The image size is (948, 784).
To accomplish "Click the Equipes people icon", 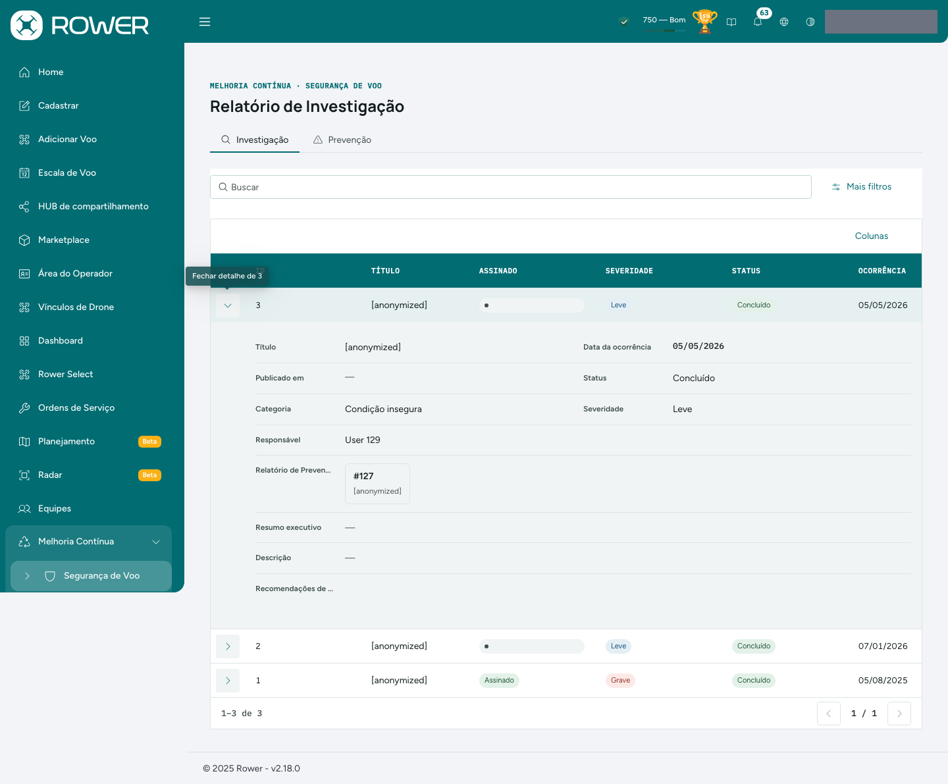I will point(24,509).
